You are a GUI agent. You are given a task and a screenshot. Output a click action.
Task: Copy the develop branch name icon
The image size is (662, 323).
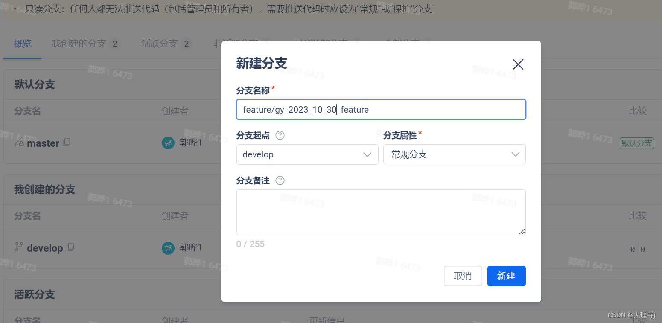(70, 247)
